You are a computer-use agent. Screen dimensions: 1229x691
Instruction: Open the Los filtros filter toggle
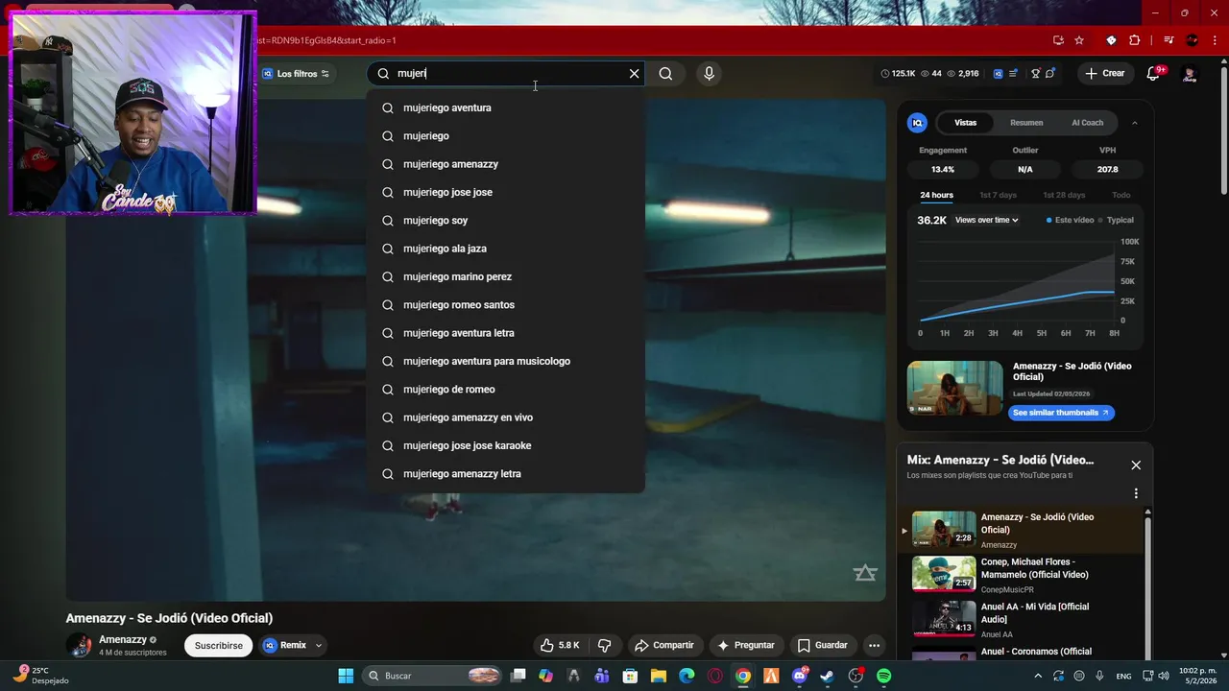pos(297,74)
